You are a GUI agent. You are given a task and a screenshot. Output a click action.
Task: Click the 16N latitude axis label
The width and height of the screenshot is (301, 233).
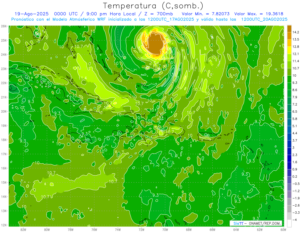click(x=4, y=168)
